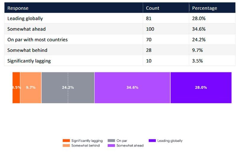Select the Somewhat ahead table row label

click(26, 29)
